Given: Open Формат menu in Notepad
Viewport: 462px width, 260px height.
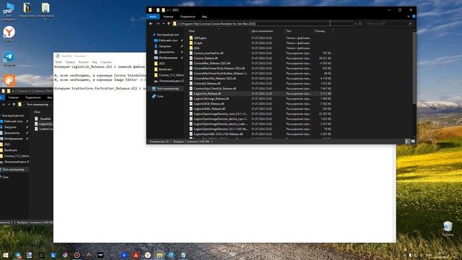Looking at the screenshot, I should pos(84,62).
